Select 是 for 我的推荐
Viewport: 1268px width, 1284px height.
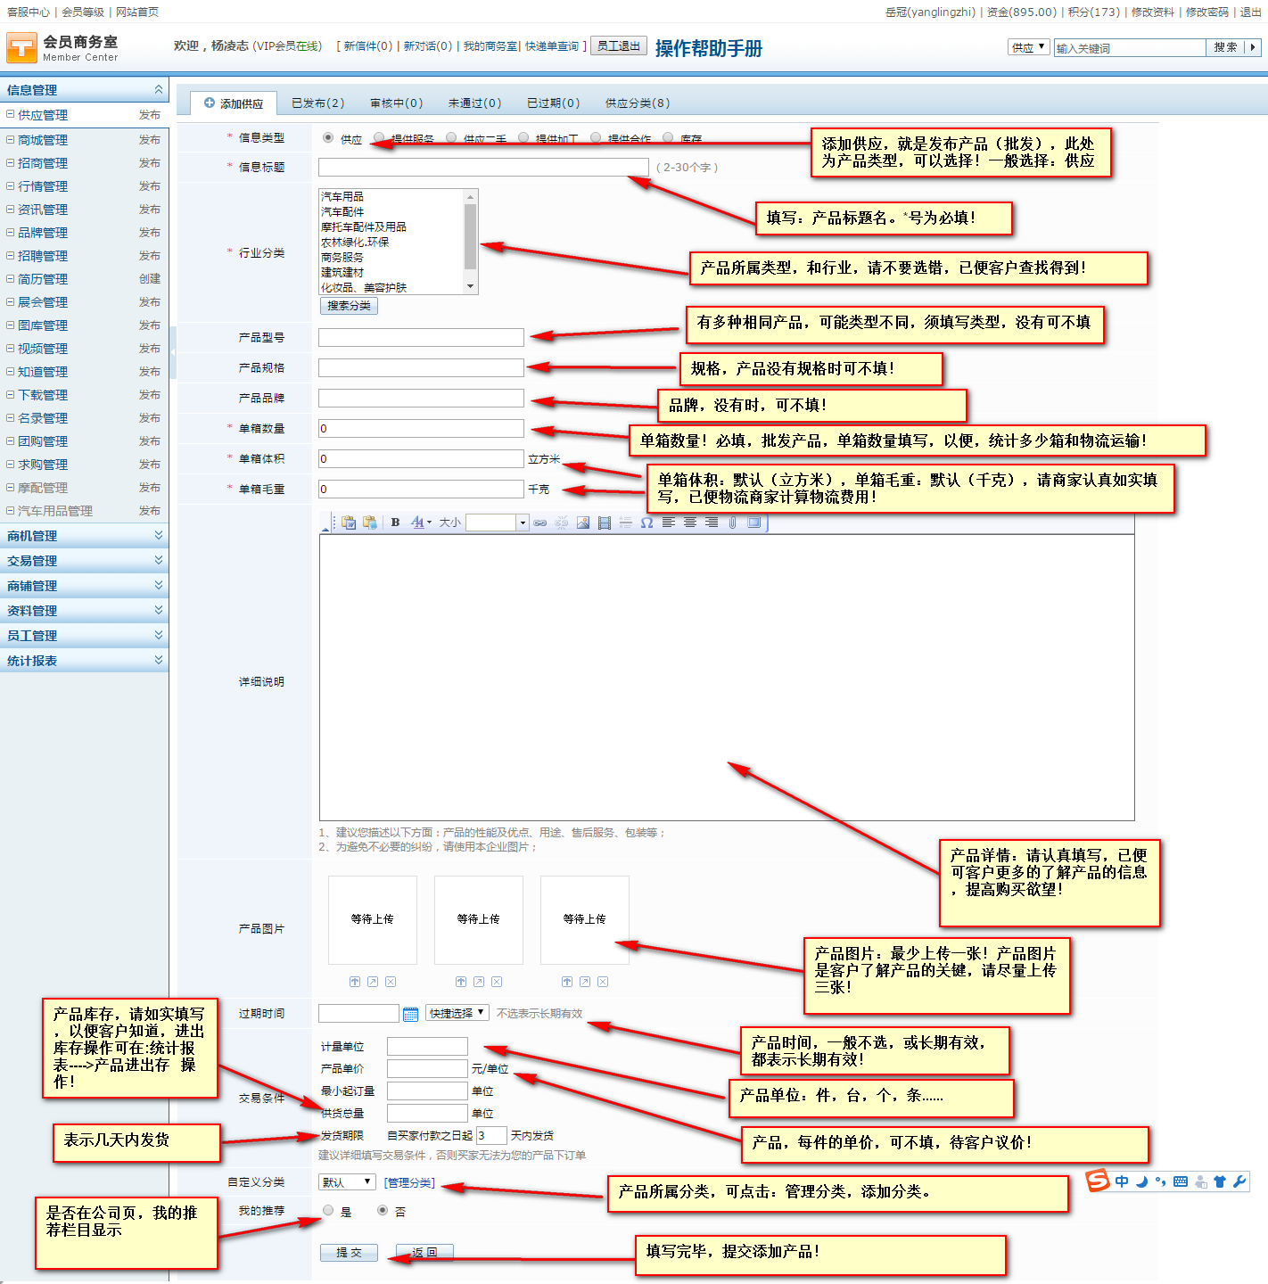328,1211
